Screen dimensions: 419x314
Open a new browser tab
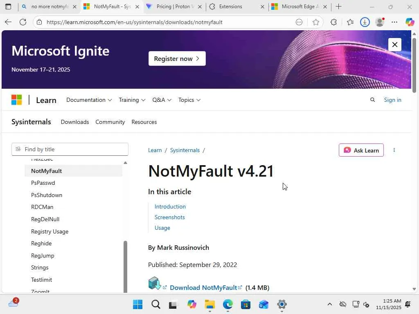pos(338,7)
